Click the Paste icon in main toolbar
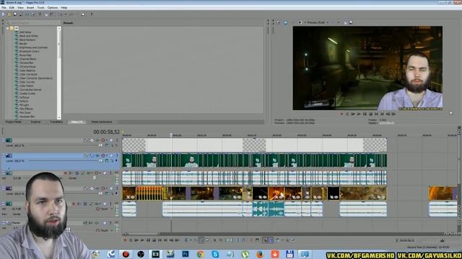Screen dimensions: 462x259 (x=51, y=14)
